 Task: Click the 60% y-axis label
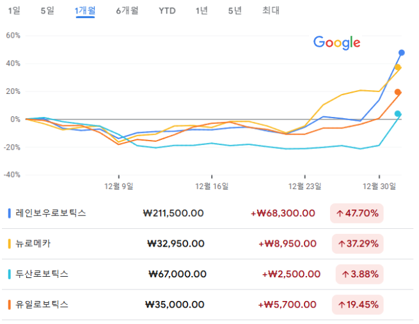13,36
